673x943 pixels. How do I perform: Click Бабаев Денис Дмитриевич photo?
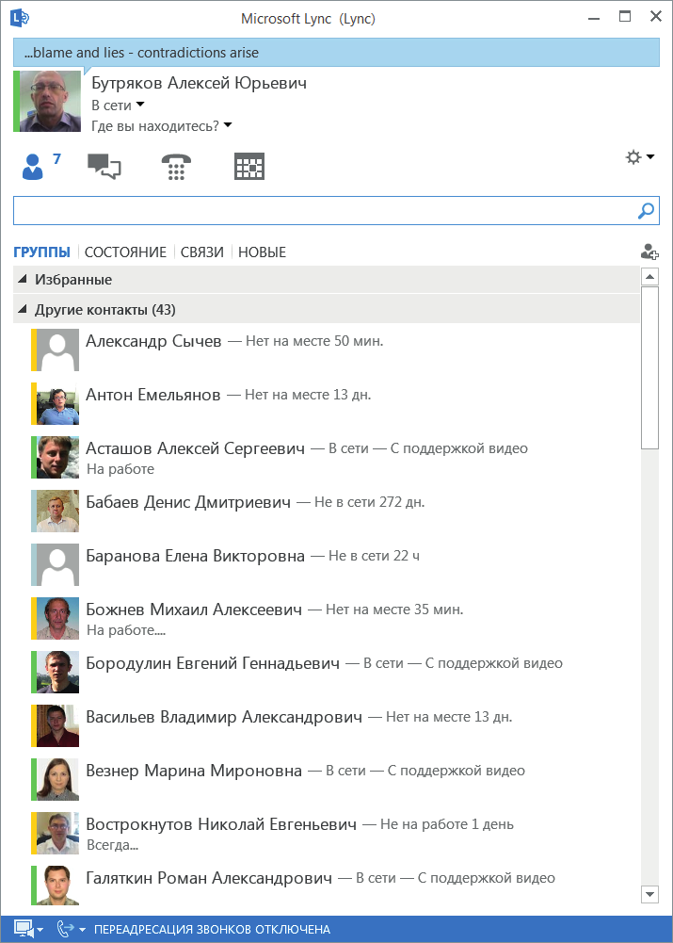click(57, 512)
